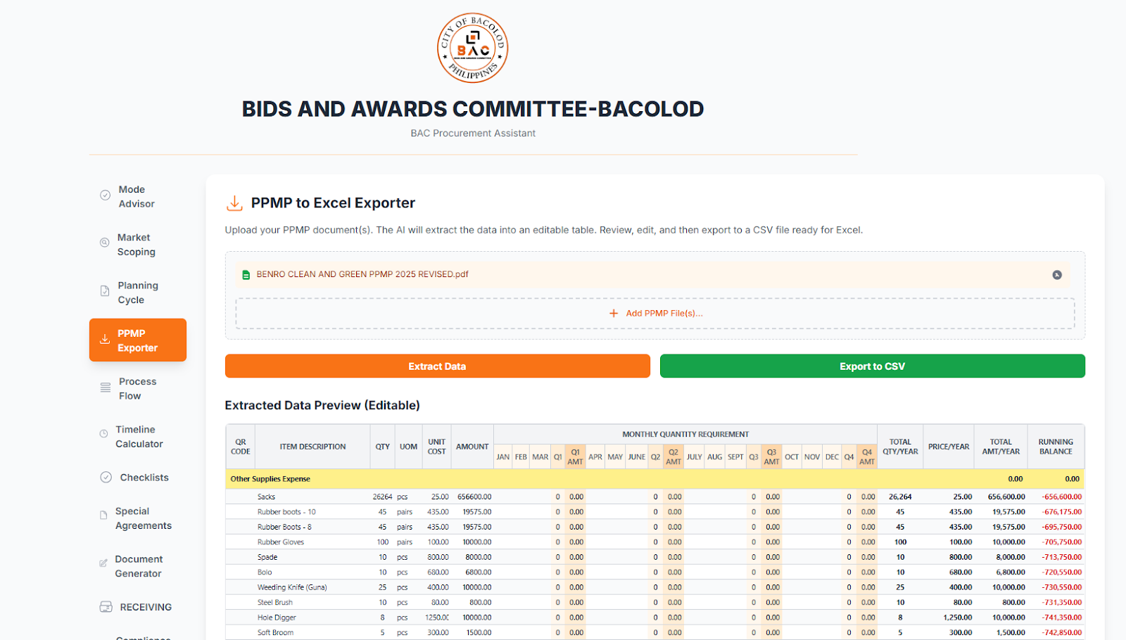Click the UNIT COST column header
The image size is (1126, 640).
pos(436,447)
